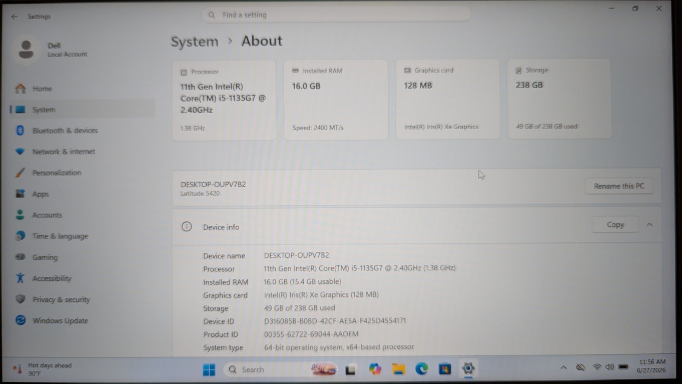682x384 pixels.
Task: Click the Installed RAM info card
Action: 336,100
